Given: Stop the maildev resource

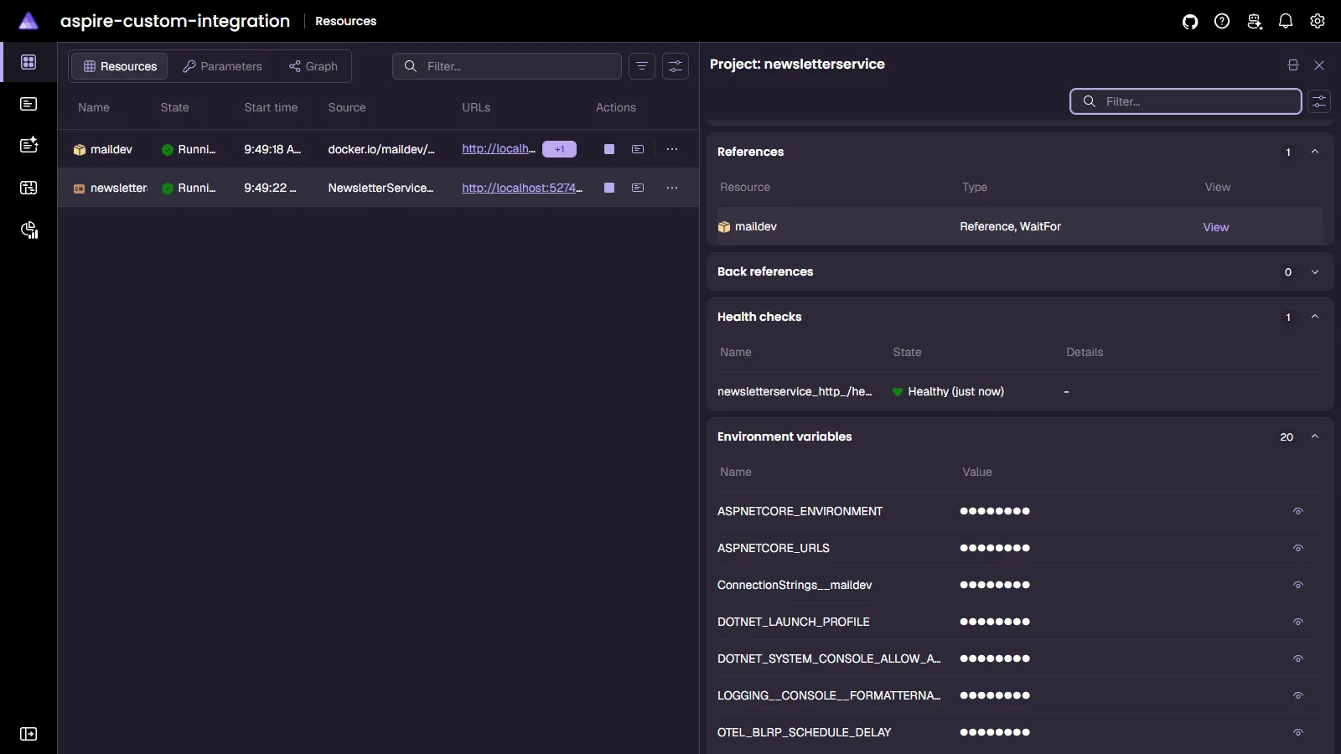Looking at the screenshot, I should [609, 149].
